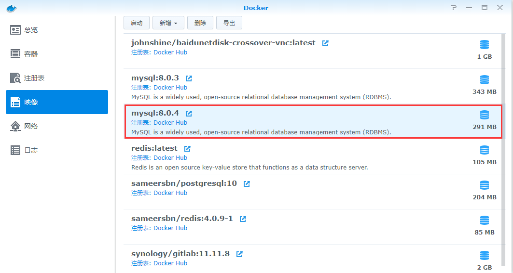Open external link icon beside sameersbn/redis:4.0.9-1

[243, 219]
